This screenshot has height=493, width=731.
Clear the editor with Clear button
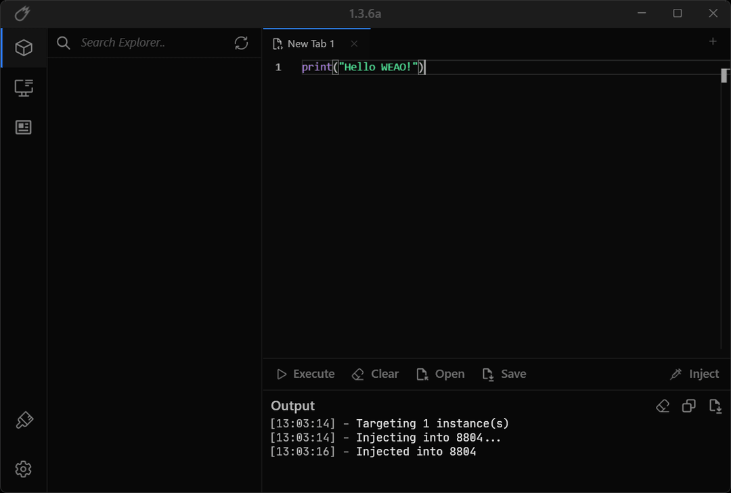(375, 374)
